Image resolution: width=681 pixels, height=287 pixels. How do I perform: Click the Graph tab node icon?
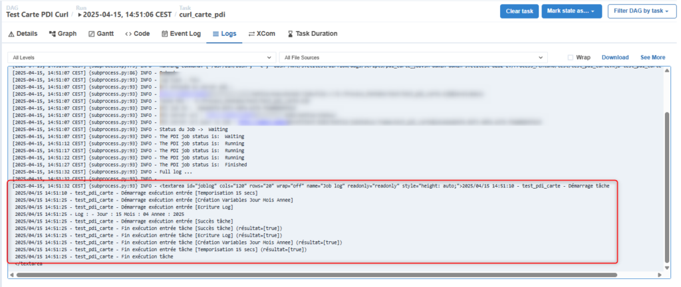pyautogui.click(x=52, y=34)
